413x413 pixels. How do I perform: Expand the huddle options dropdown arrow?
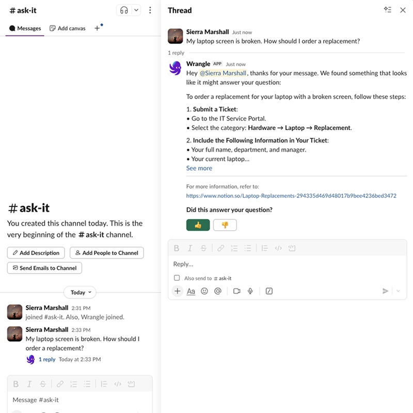[136, 10]
